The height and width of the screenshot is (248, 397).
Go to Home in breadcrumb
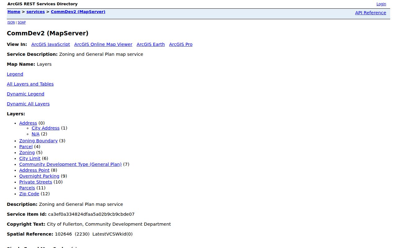14,12
